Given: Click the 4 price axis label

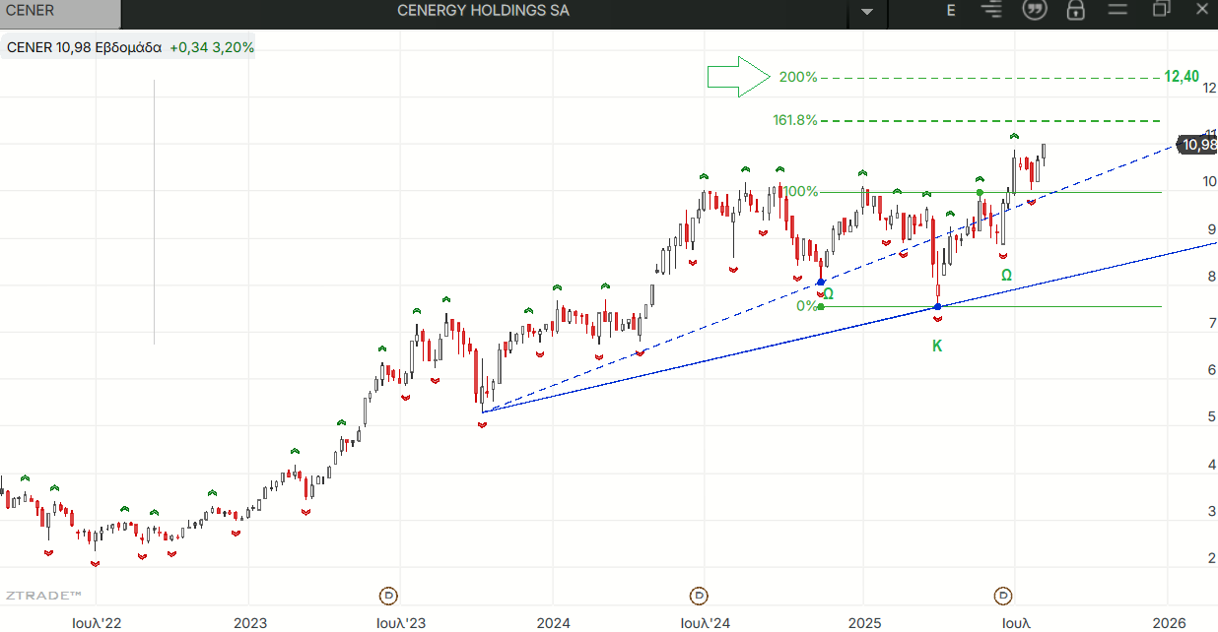Looking at the screenshot, I should (1211, 465).
